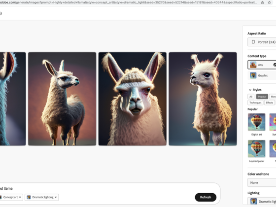
Task: Open the side-profile llama on pink background
Action: (62, 99)
